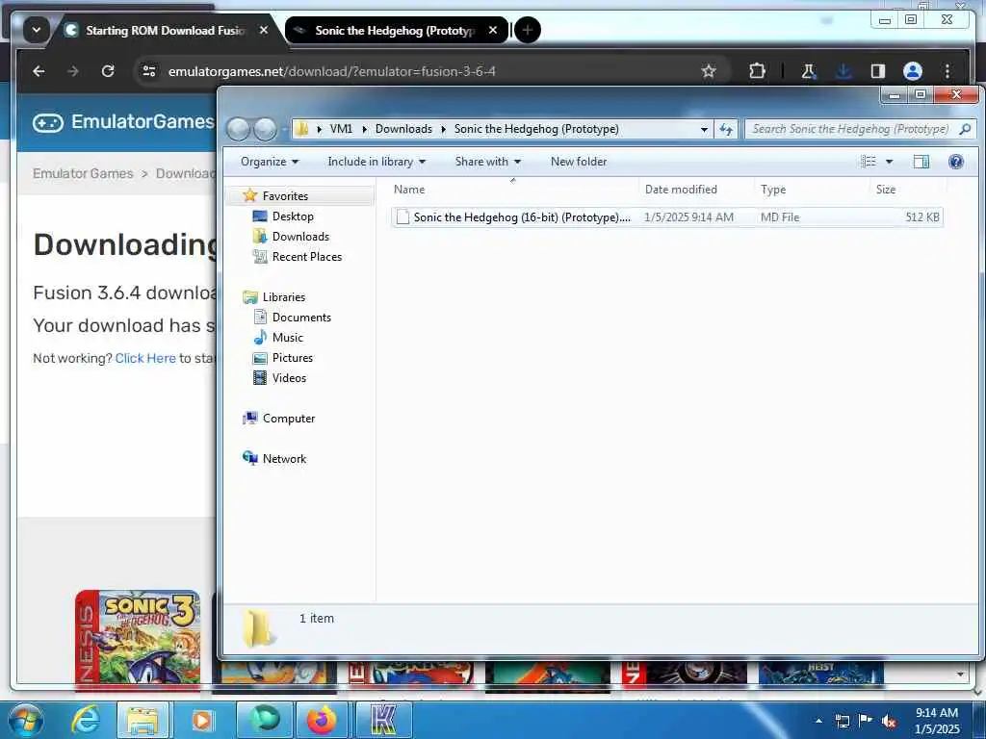Open Videos library
Image resolution: width=986 pixels, height=739 pixels.
(x=289, y=377)
